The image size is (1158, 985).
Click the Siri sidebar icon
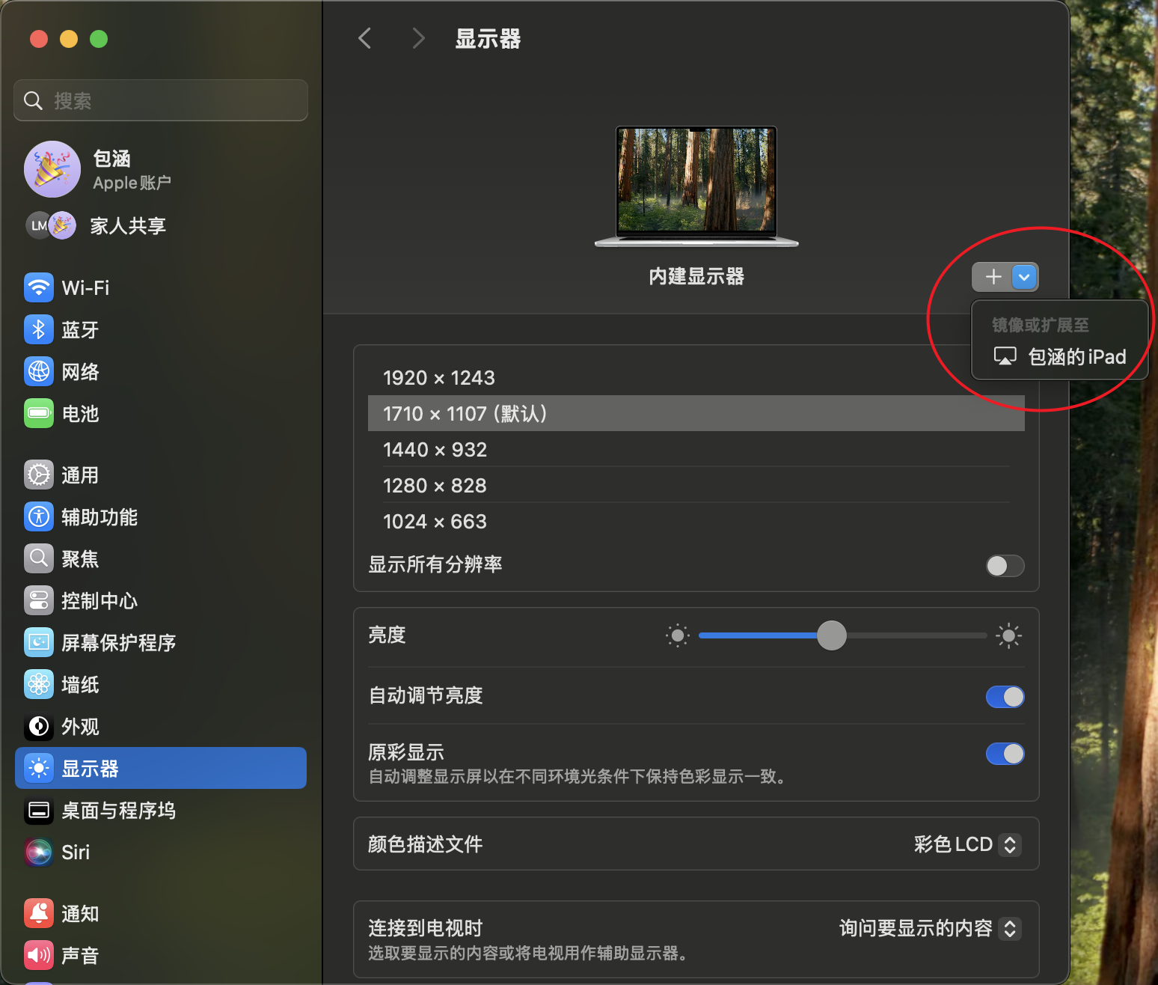point(38,852)
